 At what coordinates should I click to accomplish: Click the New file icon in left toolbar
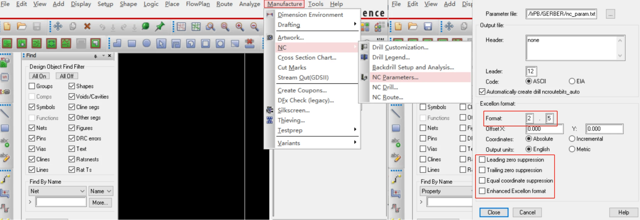point(7,27)
